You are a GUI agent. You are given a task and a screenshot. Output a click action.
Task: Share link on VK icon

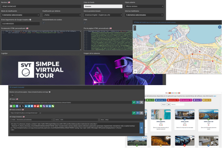click(47, 106)
